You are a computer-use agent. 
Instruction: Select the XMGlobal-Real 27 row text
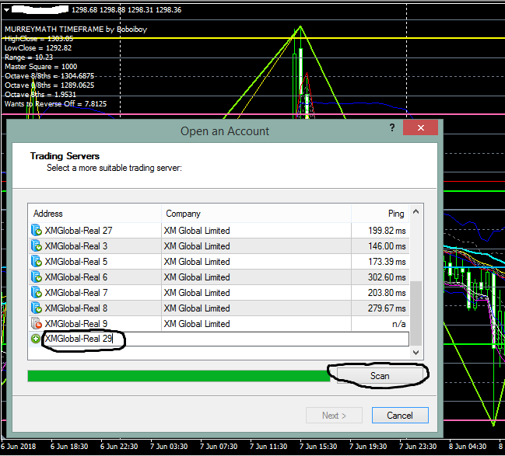79,231
